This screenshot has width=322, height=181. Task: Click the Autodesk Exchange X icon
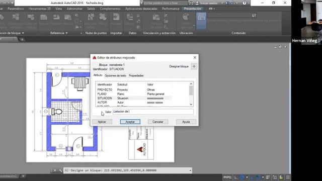pyautogui.click(x=227, y=3)
